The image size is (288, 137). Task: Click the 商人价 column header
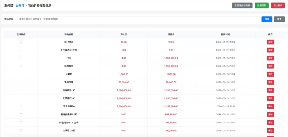(124, 34)
